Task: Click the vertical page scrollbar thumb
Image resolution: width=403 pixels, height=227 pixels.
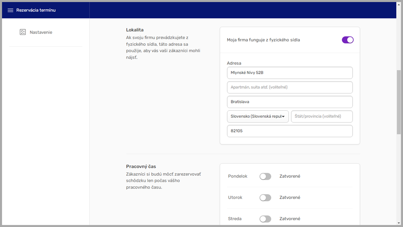Action: coord(399,102)
